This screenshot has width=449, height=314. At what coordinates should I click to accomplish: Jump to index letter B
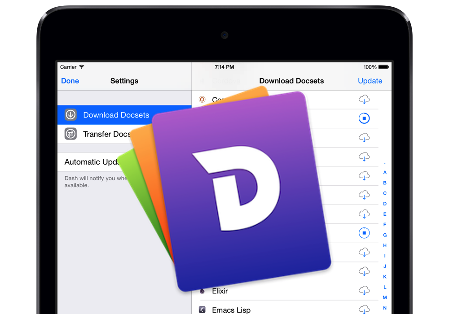tap(385, 183)
